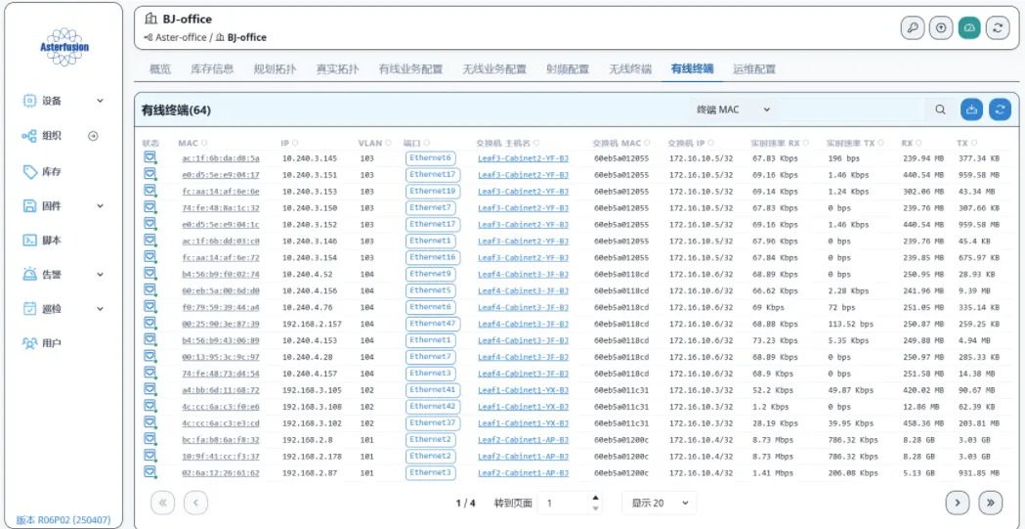Sort by 实时速率 RX column header
The width and height of the screenshot is (1025, 529).
[x=780, y=143]
